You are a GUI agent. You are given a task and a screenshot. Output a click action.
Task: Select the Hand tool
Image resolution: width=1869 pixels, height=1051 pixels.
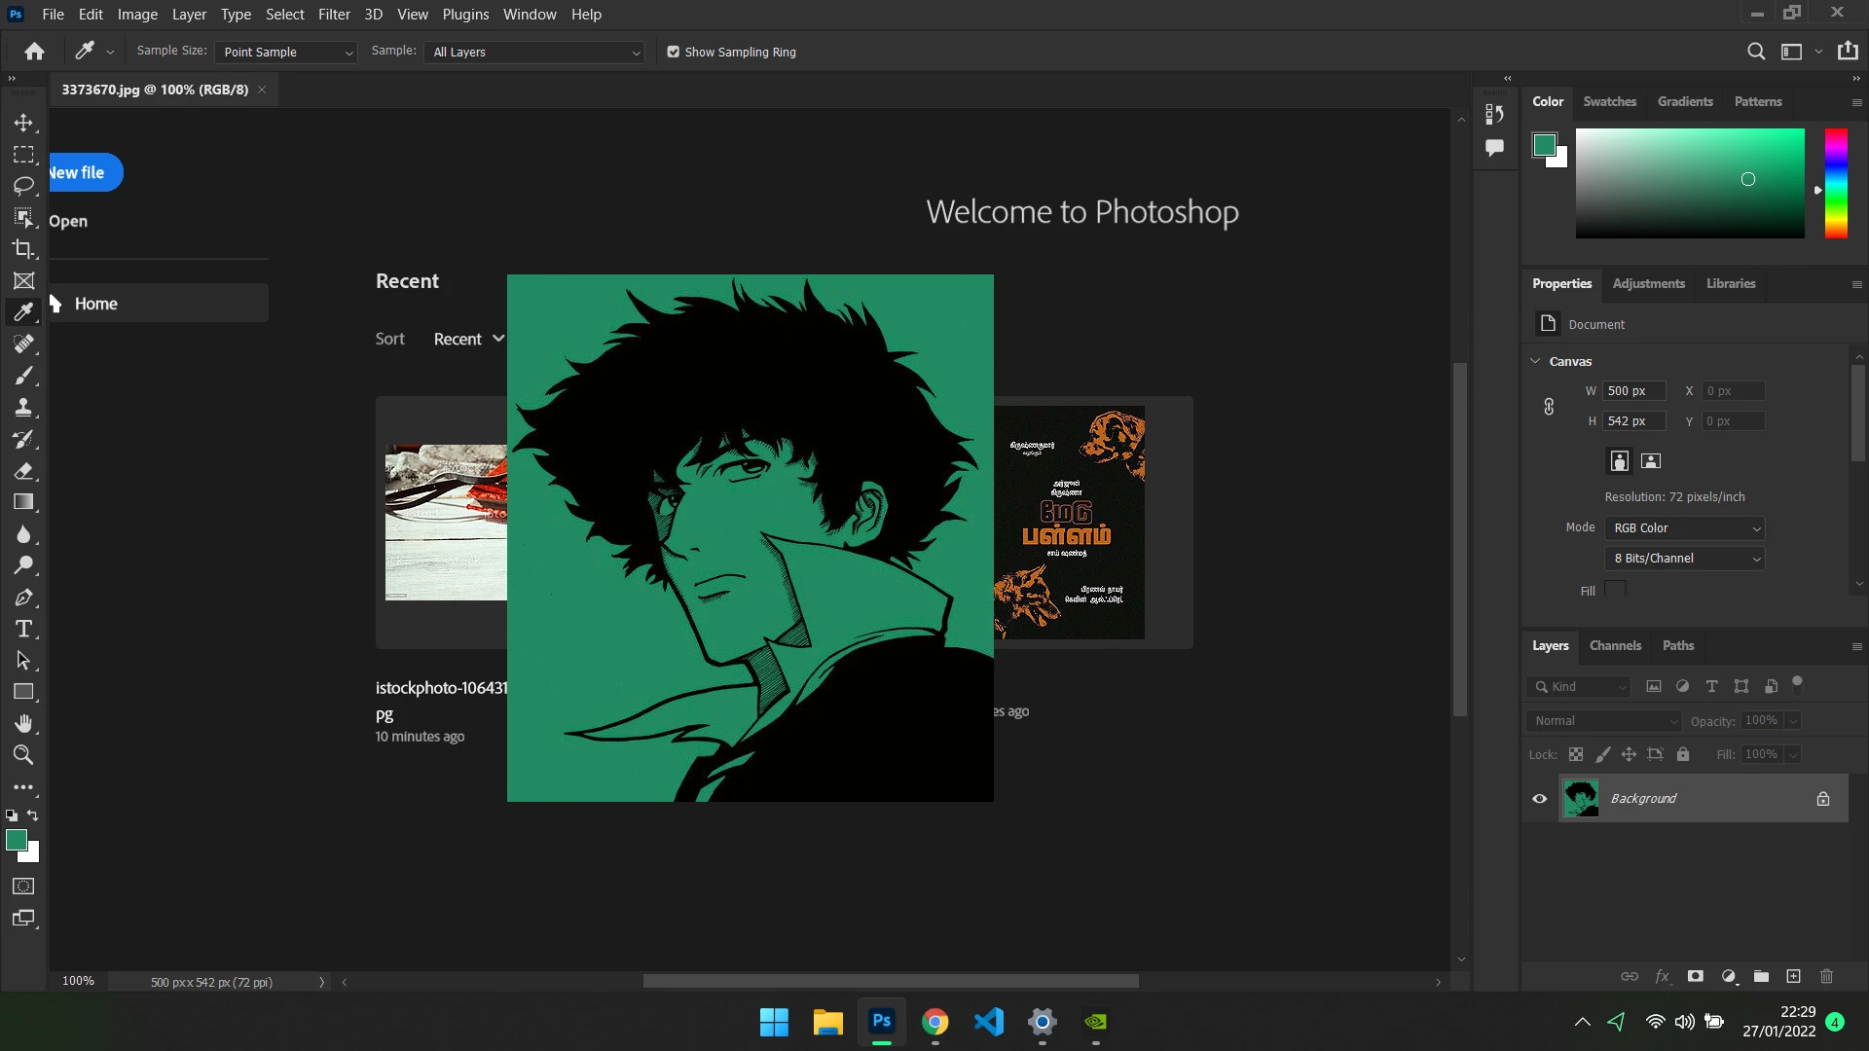pyautogui.click(x=23, y=723)
